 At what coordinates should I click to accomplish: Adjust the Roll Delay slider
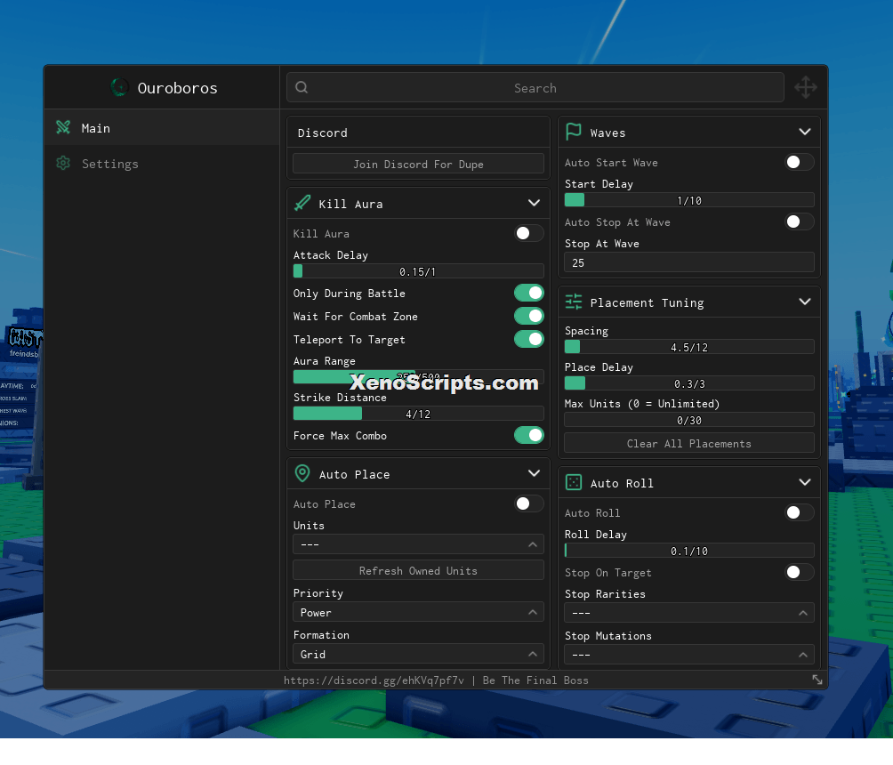(x=689, y=551)
